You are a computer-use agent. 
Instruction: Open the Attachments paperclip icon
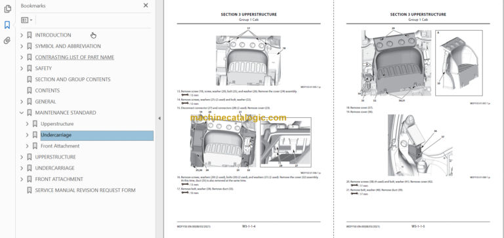[7, 41]
